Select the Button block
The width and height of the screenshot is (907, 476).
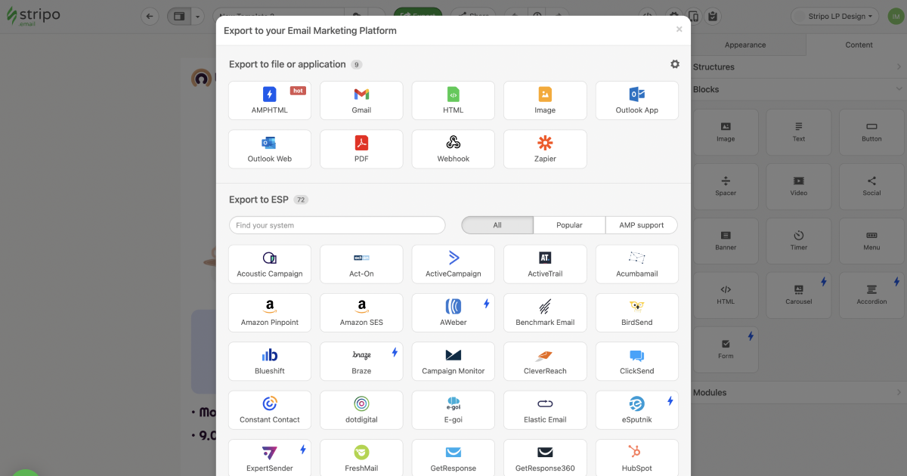tap(871, 132)
